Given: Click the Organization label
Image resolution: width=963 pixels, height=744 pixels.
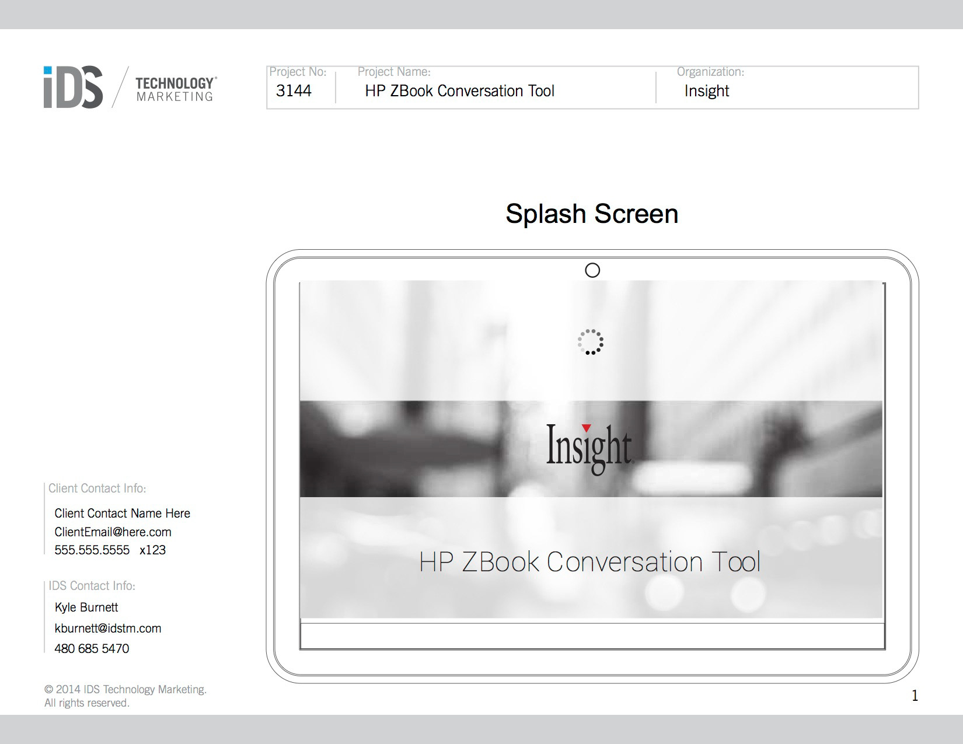Looking at the screenshot, I should pyautogui.click(x=710, y=72).
